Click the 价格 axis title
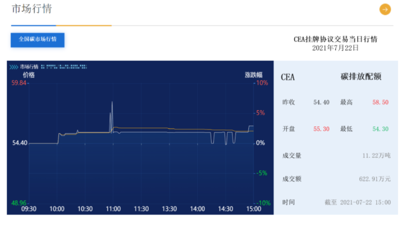The image size is (406, 229). point(28,75)
